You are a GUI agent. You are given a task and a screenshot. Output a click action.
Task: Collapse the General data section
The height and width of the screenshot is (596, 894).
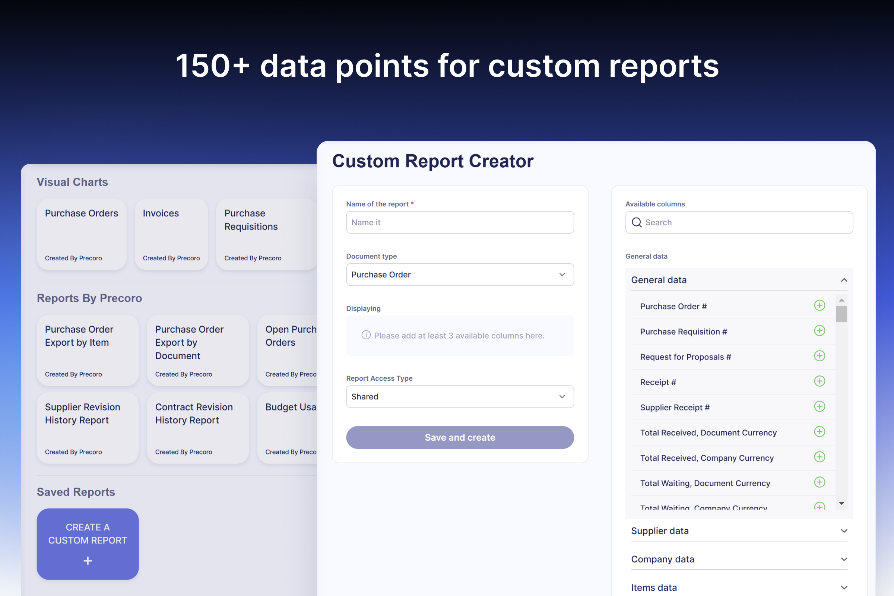pyautogui.click(x=844, y=280)
